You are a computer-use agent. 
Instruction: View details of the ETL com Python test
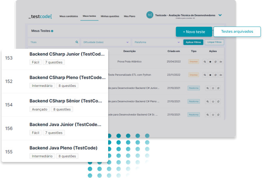click(x=205, y=75)
